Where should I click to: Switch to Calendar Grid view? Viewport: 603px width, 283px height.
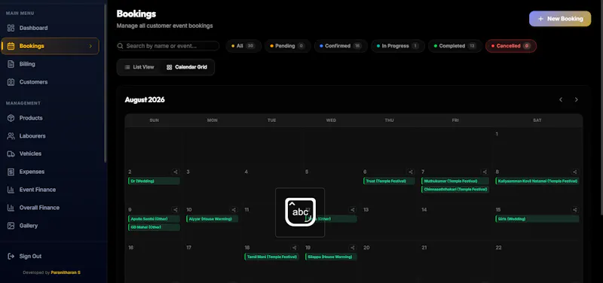[x=187, y=67]
